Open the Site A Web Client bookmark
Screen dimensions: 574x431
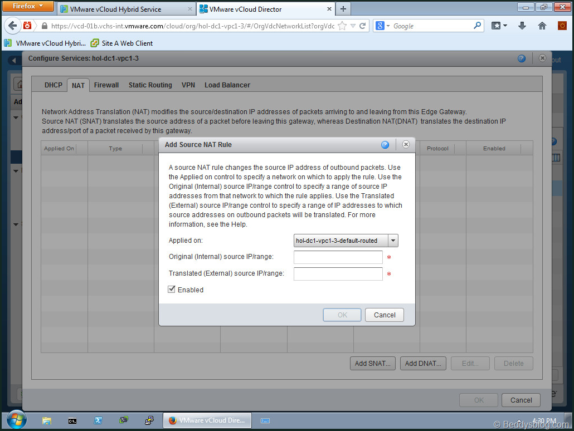point(121,43)
